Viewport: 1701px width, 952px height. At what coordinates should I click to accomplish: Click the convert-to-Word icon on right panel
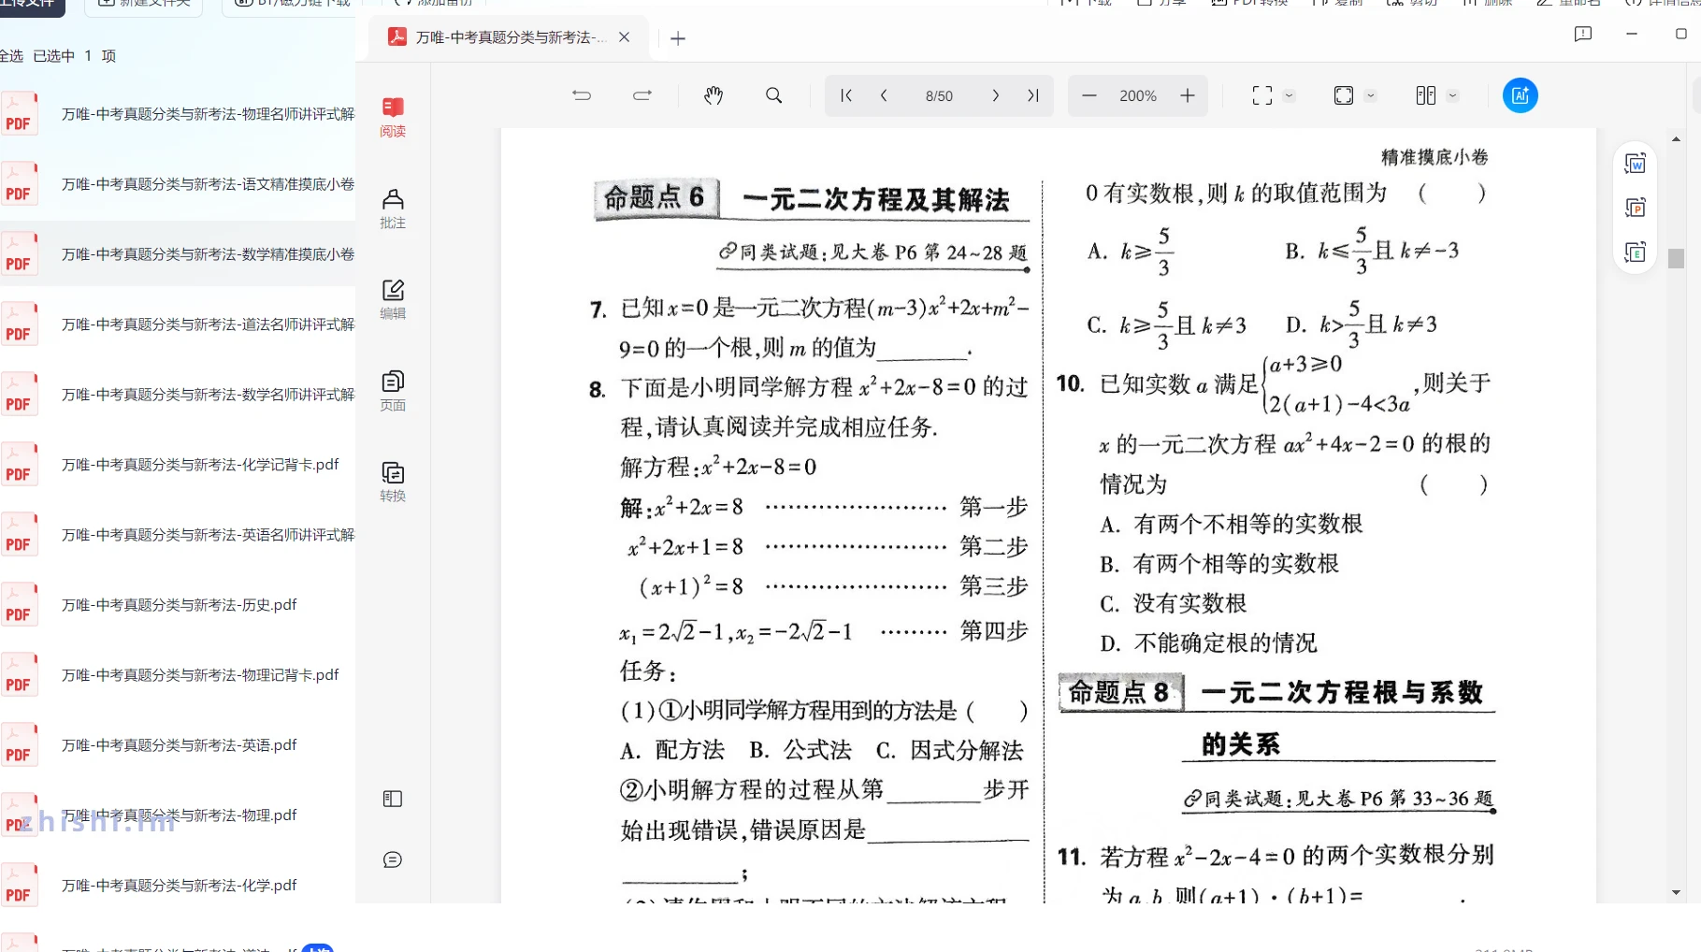(1636, 164)
